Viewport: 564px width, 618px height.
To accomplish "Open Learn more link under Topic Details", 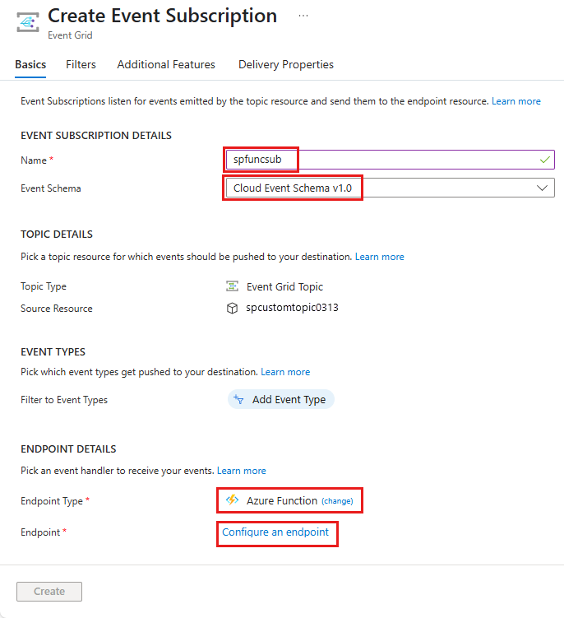I will pyautogui.click(x=380, y=257).
